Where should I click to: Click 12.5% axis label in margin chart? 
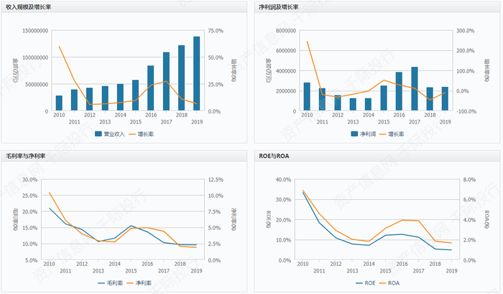(216, 180)
